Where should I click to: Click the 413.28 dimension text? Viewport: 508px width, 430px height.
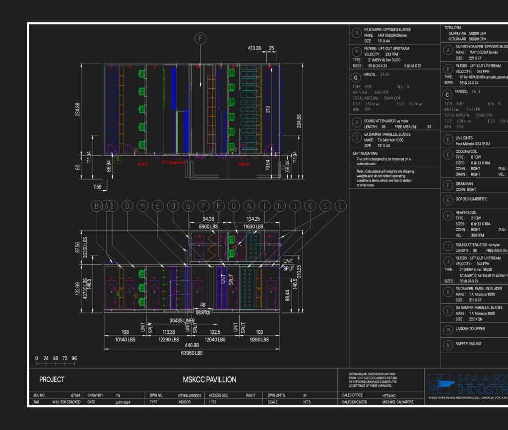point(254,48)
